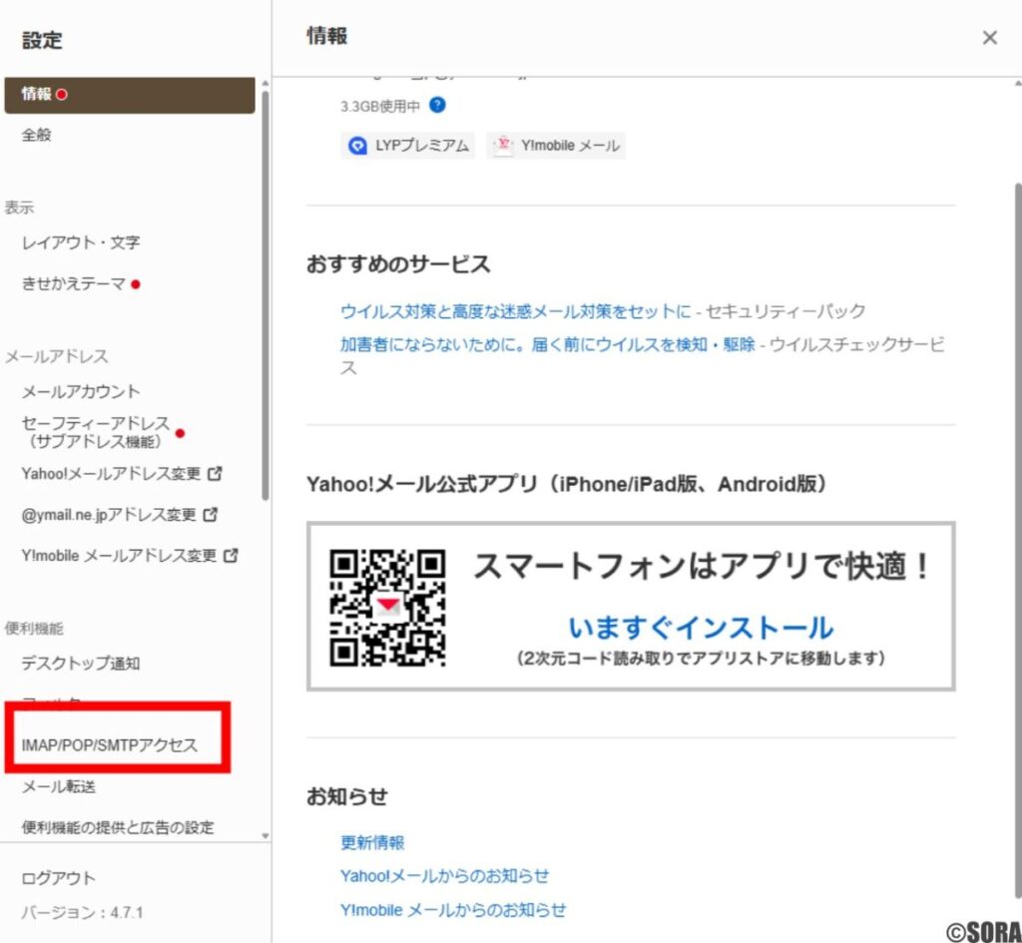Open メールアカウント settings
The image size is (1022, 943).
[81, 391]
